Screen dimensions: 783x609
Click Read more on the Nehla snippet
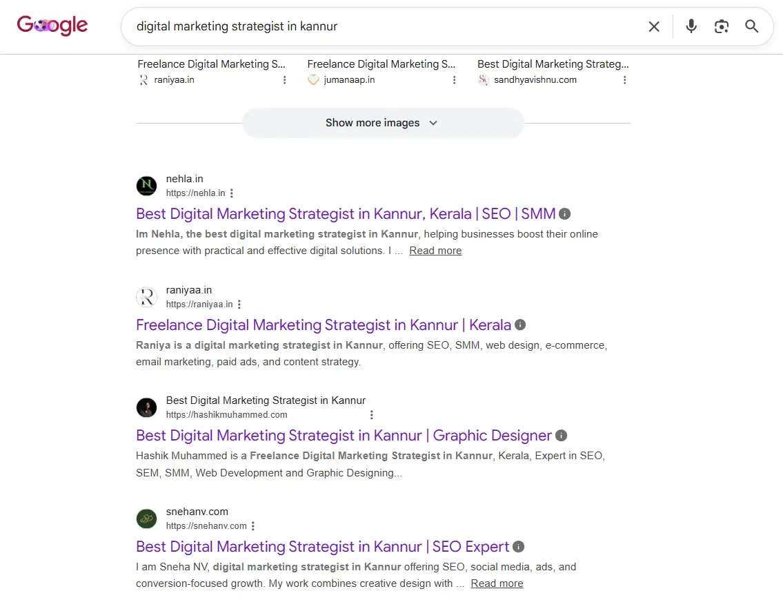click(x=435, y=251)
